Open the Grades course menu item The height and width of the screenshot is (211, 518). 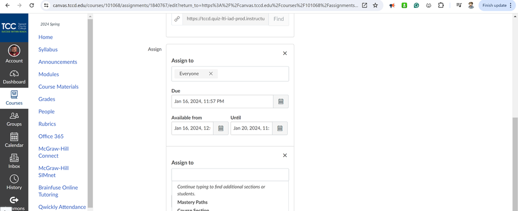click(x=47, y=99)
